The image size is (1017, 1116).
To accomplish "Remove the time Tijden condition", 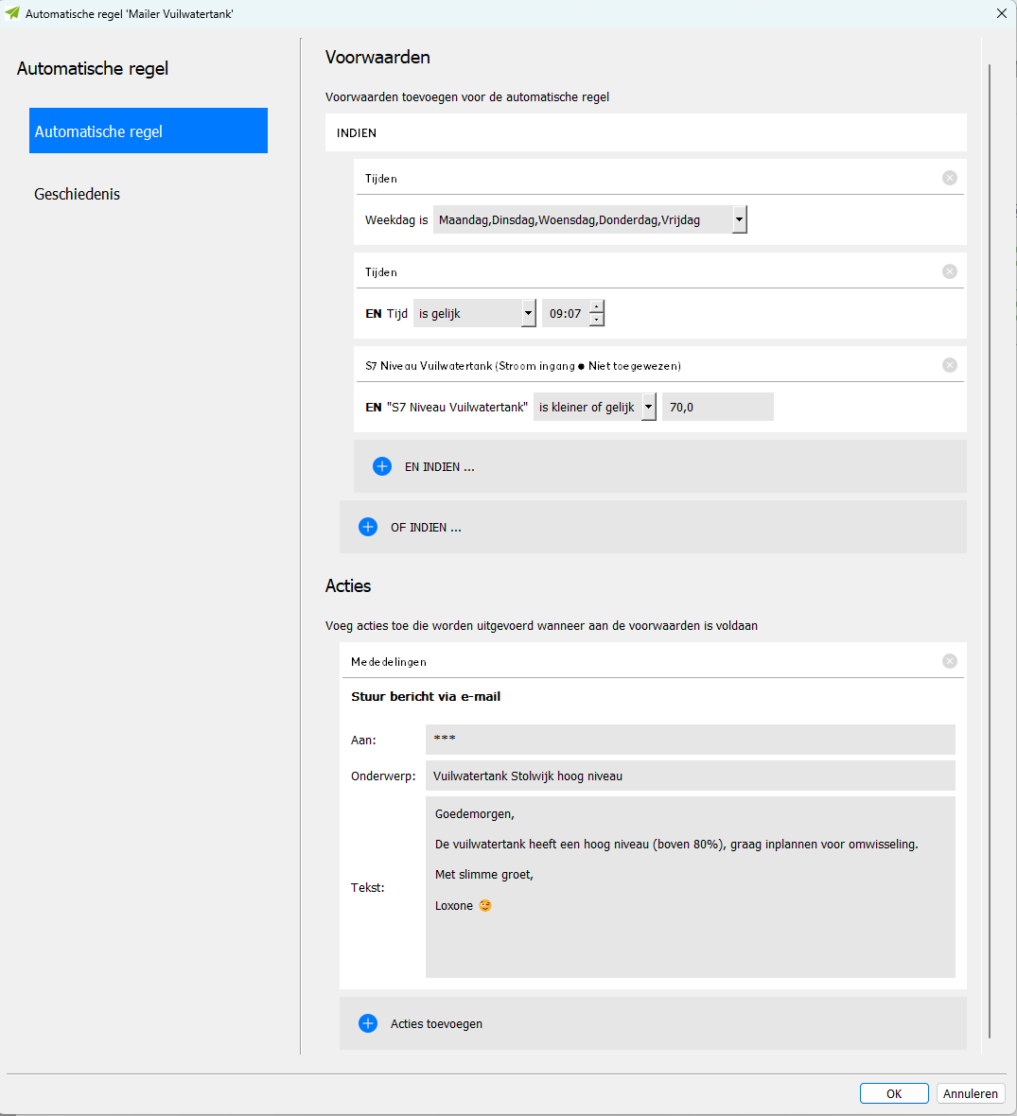I will 950,271.
